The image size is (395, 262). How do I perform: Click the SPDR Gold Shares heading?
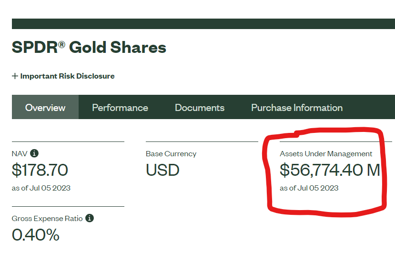89,47
